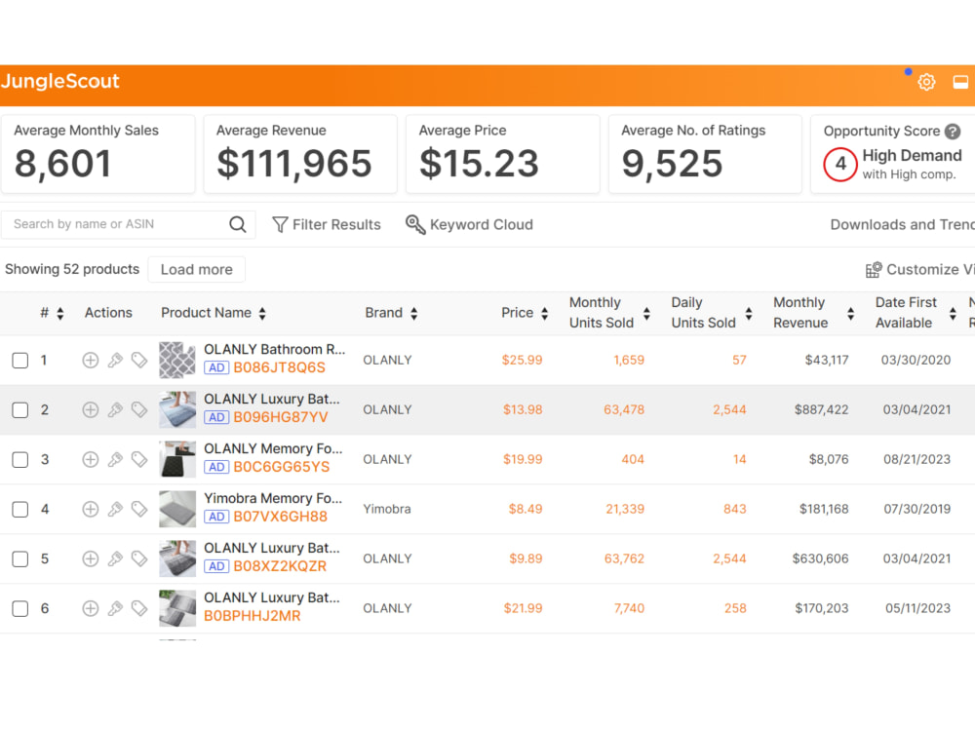This screenshot has height=731, width=975.
Task: Click pin icon for product row 6
Action: (115, 608)
